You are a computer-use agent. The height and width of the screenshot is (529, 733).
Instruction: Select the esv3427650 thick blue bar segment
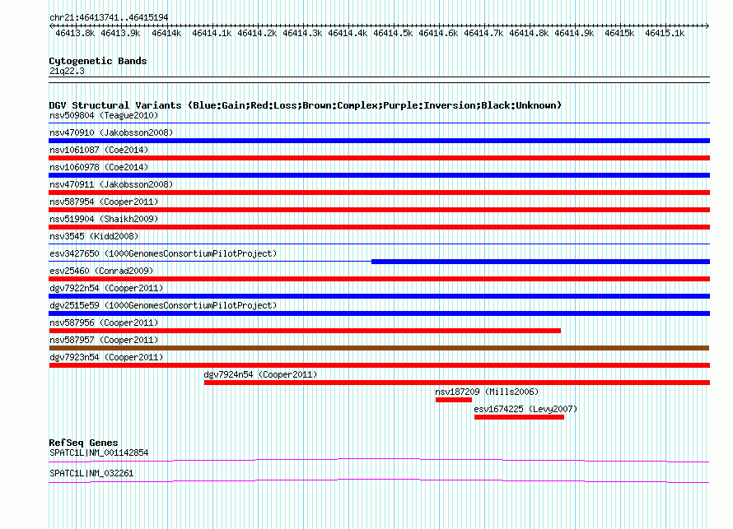coord(540,262)
